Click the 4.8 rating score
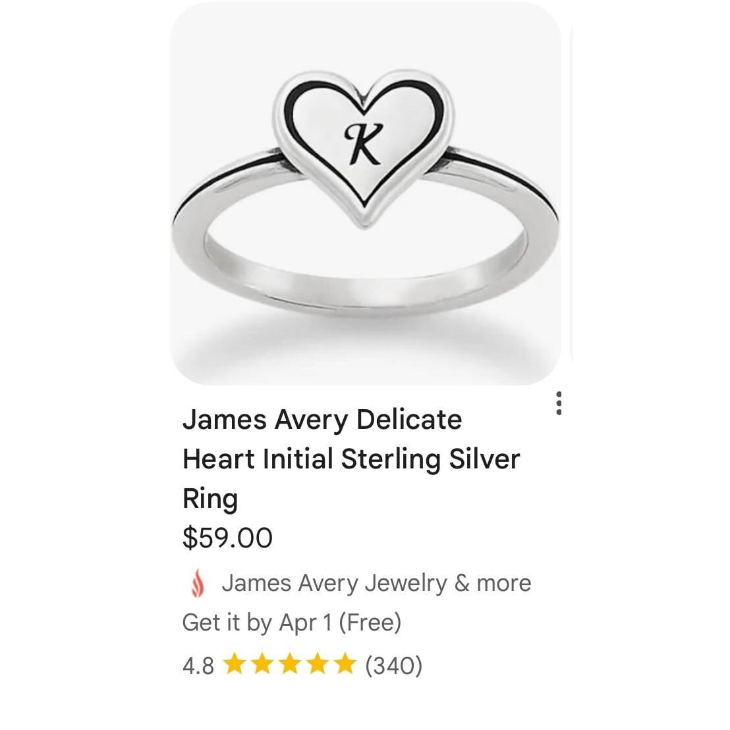This screenshot has width=730, height=730. coord(198,665)
